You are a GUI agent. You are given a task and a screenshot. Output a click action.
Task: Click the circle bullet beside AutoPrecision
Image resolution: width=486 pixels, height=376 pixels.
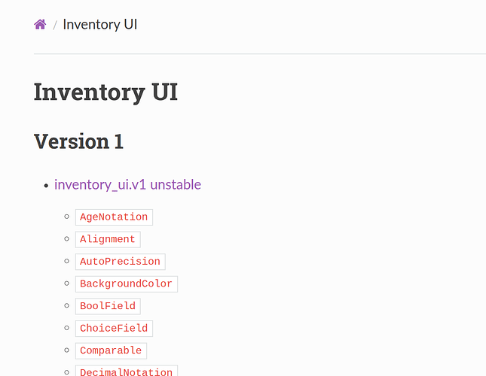point(67,262)
